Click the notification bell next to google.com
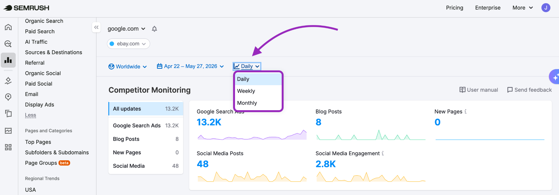The height and width of the screenshot is (195, 559). [x=154, y=29]
